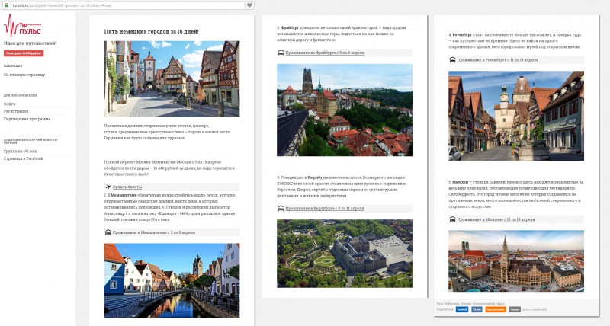Screen dimensions: 610x326
Task: Click the Купить билеты link
Action: (127, 187)
